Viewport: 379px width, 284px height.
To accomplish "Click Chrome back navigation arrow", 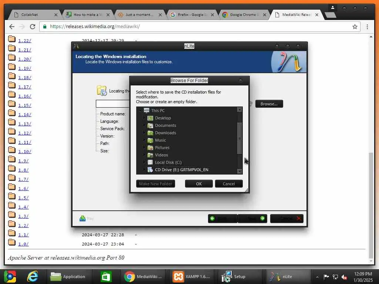I will pyautogui.click(x=11, y=27).
